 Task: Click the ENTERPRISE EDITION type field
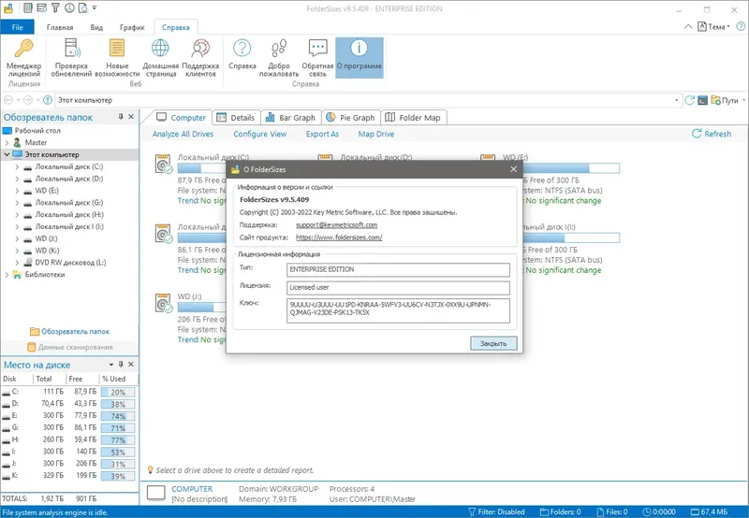click(x=399, y=269)
